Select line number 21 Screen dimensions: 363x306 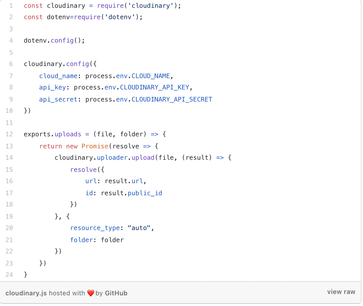9,240
